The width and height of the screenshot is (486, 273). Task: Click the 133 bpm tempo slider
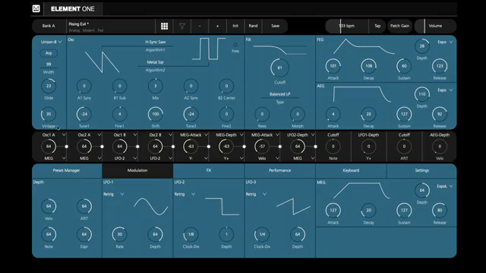tap(347, 26)
